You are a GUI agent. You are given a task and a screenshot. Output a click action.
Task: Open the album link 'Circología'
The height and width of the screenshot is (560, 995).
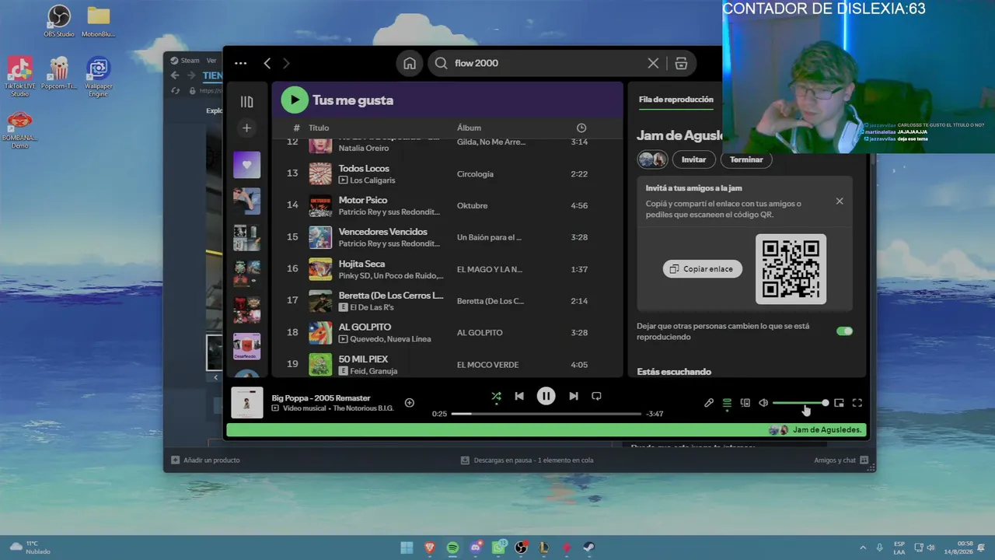(x=475, y=174)
